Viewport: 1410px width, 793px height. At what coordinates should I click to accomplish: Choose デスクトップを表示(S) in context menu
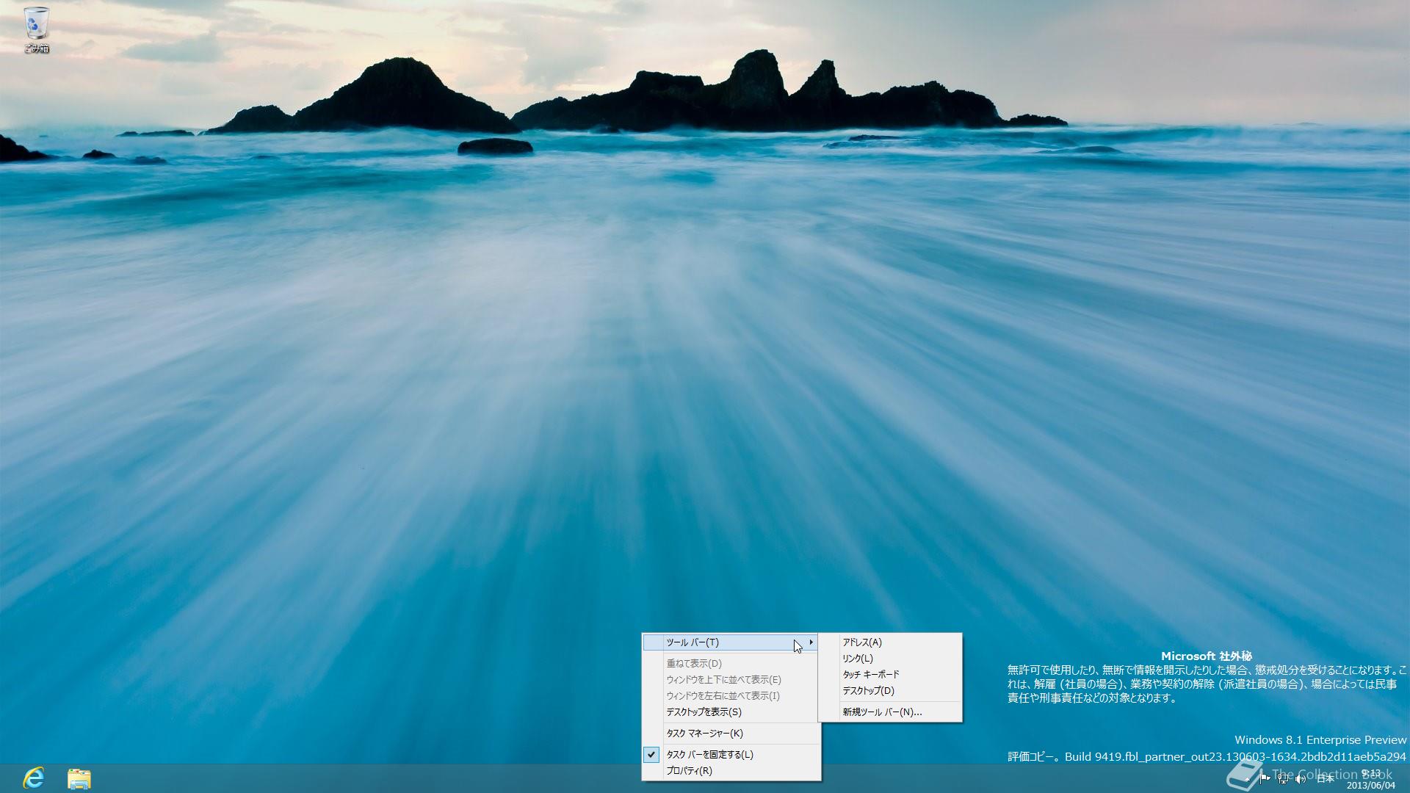[x=731, y=712]
